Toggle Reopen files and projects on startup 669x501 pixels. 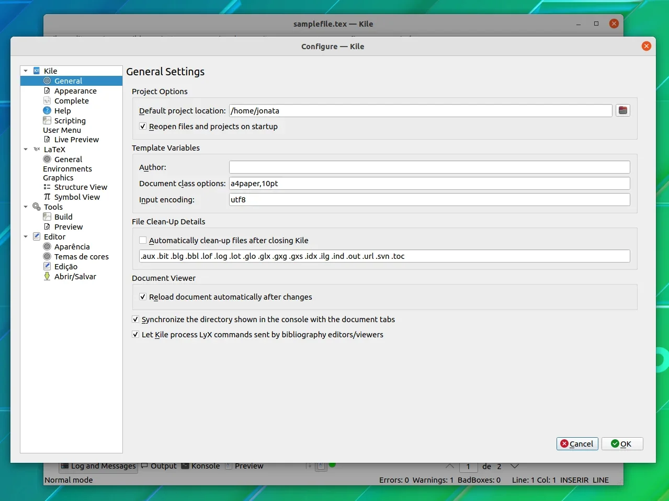[143, 127]
